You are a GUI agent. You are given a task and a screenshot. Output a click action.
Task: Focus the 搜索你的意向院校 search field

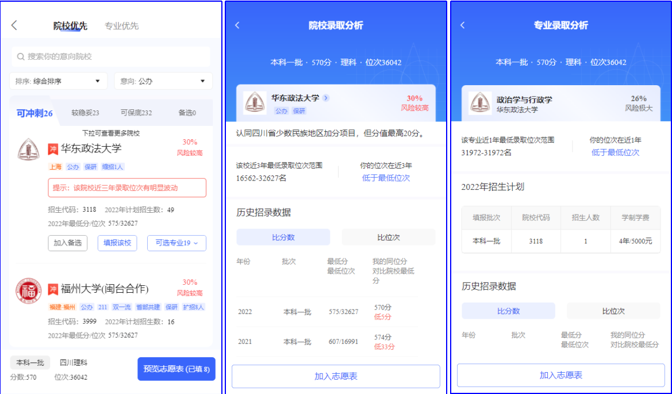(110, 56)
